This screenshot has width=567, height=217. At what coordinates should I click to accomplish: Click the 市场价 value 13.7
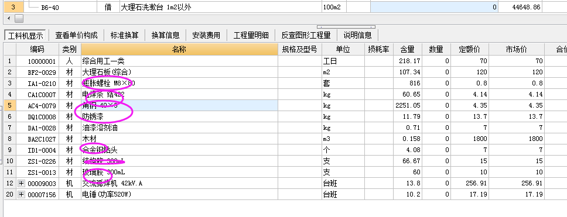517,116
